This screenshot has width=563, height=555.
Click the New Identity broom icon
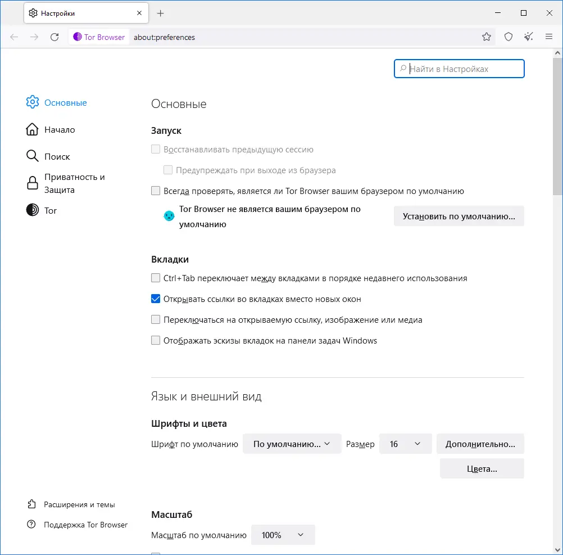click(x=529, y=37)
